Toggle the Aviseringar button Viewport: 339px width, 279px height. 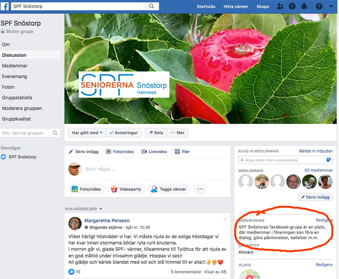[124, 133]
